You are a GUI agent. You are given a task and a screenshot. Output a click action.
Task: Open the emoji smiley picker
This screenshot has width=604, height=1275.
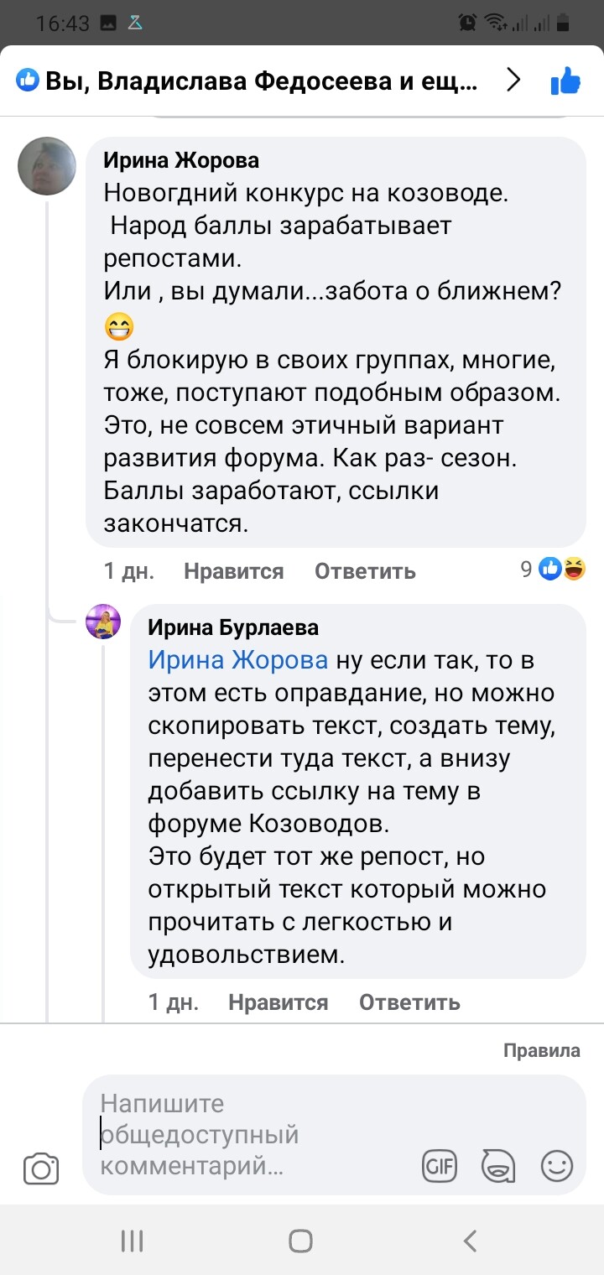point(557,1166)
